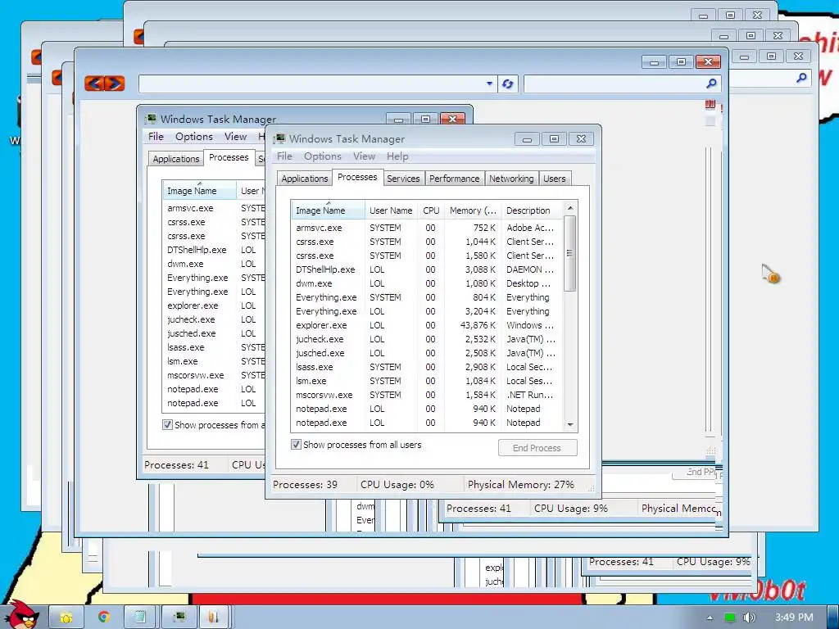This screenshot has width=839, height=629.
Task: Open the address bar dropdown arrow in the Explorer window
Action: click(489, 84)
